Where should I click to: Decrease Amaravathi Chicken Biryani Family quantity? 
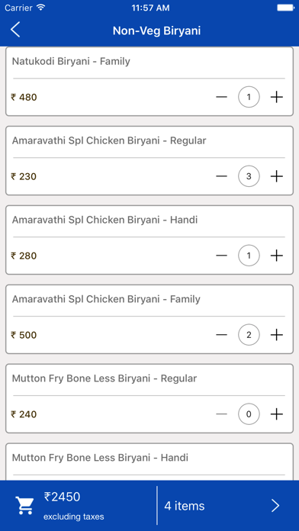coord(221,335)
